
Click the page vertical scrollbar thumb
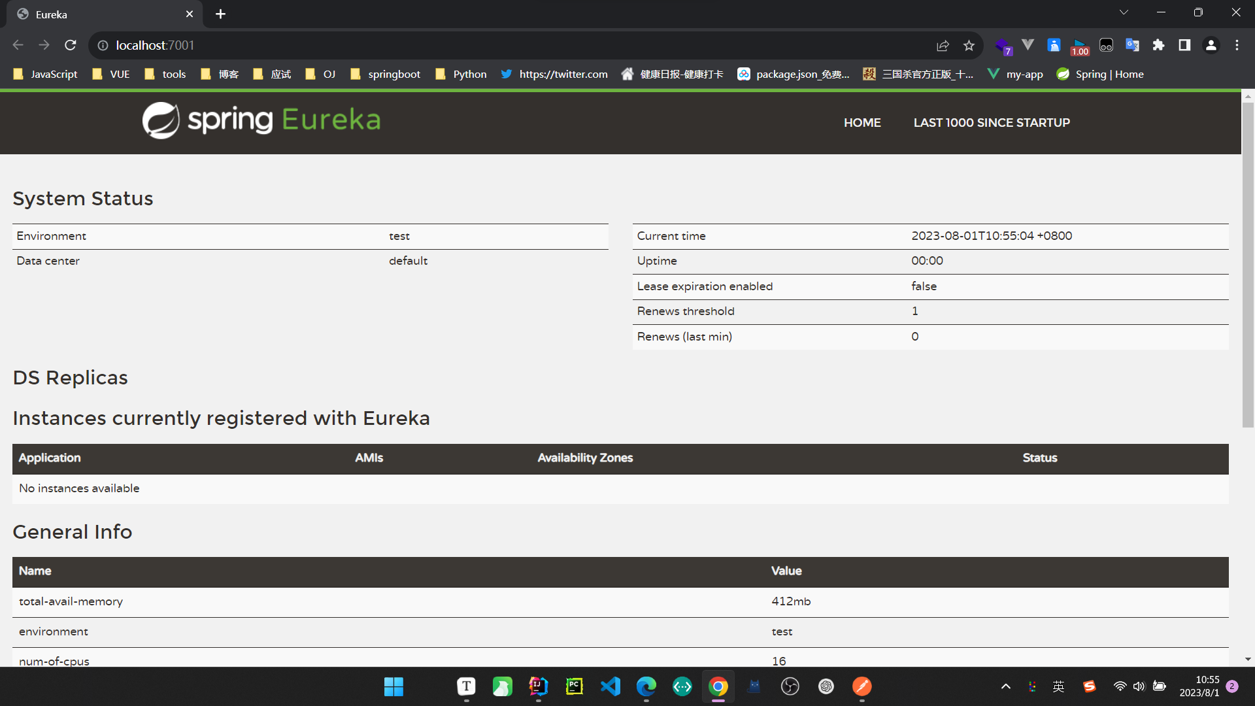[1248, 261]
